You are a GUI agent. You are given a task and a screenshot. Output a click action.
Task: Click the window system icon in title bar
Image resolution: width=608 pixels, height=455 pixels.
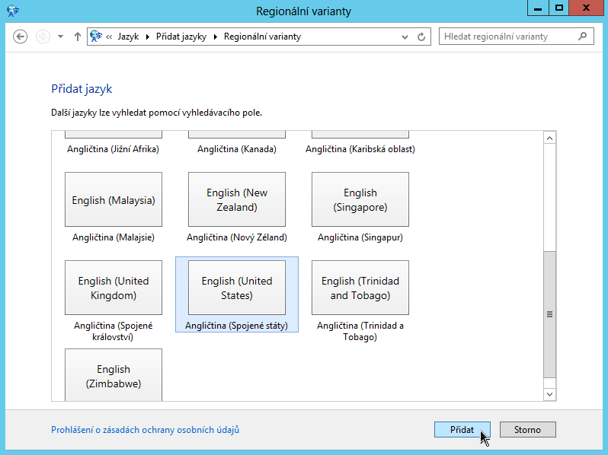[x=13, y=11]
